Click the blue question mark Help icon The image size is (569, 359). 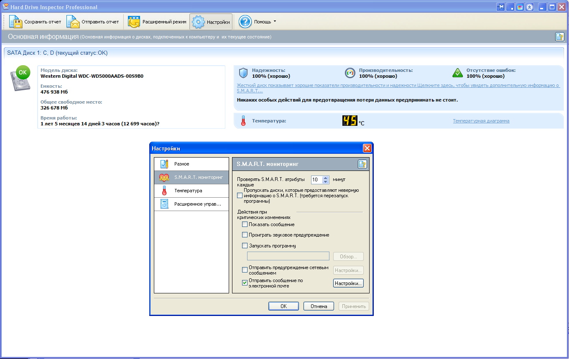click(x=245, y=22)
